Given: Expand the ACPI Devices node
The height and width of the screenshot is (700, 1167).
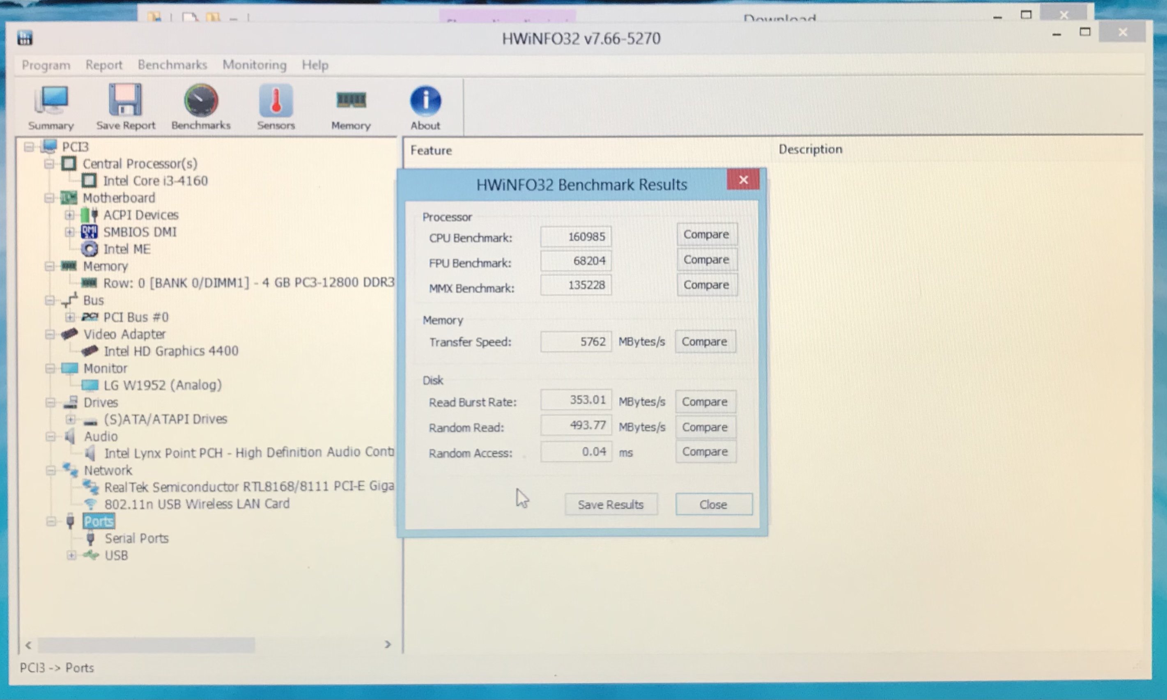Looking at the screenshot, I should click(69, 215).
